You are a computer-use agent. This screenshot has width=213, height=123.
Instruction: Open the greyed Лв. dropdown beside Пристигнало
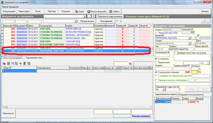click(x=208, y=63)
